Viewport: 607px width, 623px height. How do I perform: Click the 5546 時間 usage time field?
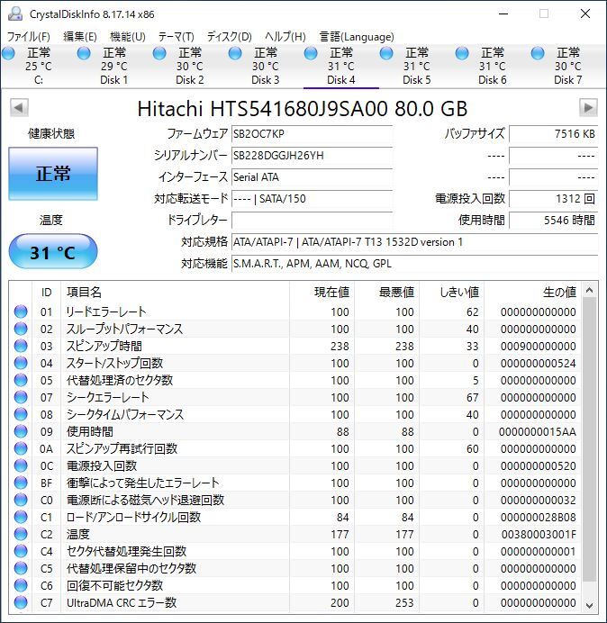553,220
